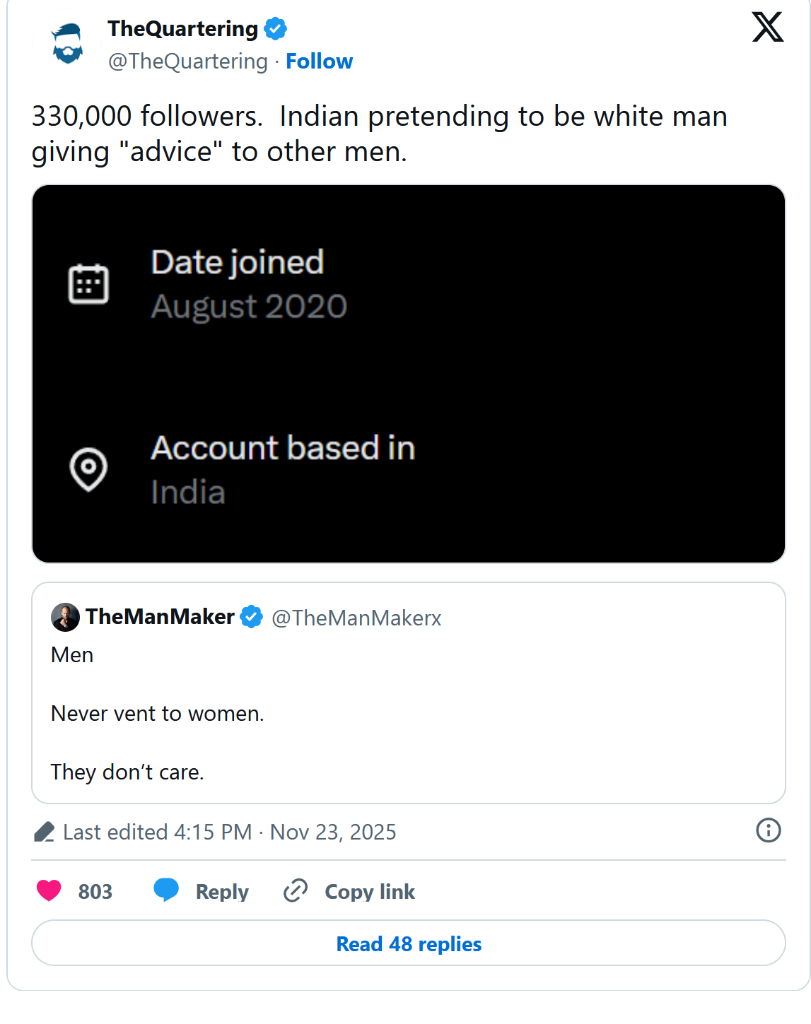Open the account details screenshot image

point(409,374)
